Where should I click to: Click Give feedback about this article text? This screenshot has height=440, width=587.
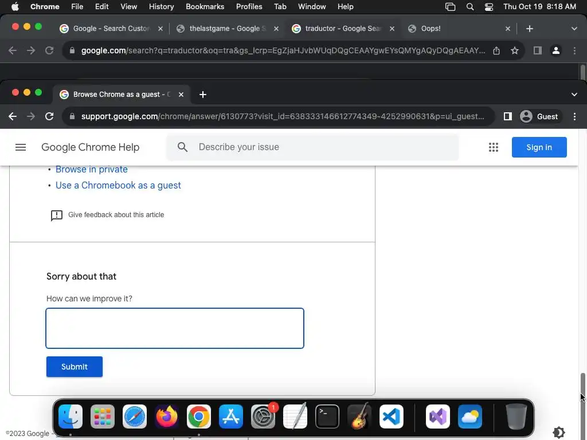tap(116, 215)
